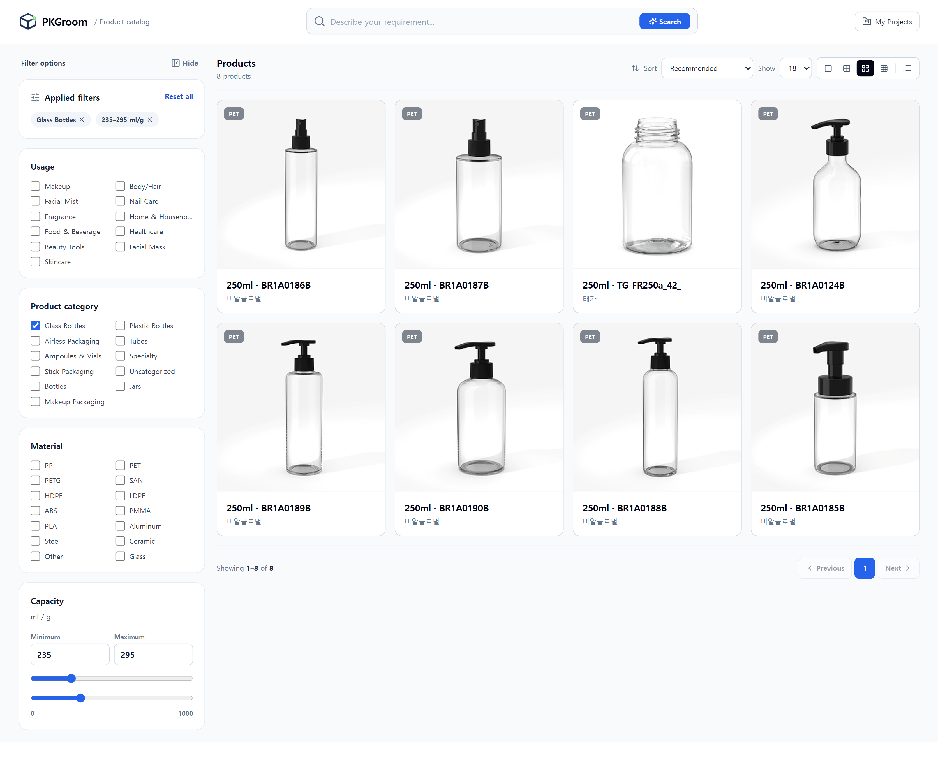The height and width of the screenshot is (770, 938).
Task: Click the sort arrows icon
Action: tap(635, 68)
